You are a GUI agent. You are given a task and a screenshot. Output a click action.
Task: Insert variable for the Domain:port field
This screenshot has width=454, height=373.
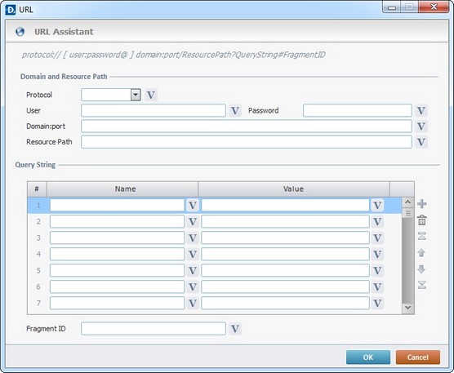[421, 127]
